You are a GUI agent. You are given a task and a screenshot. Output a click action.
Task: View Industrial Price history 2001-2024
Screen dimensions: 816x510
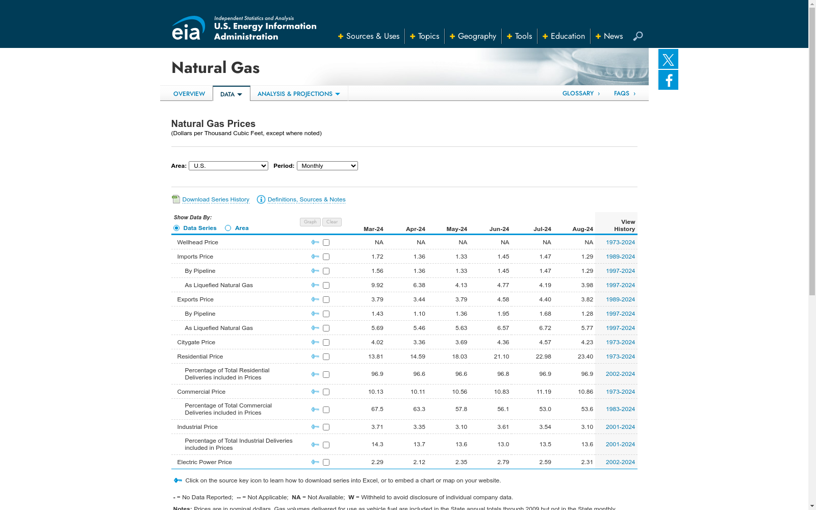pyautogui.click(x=620, y=427)
